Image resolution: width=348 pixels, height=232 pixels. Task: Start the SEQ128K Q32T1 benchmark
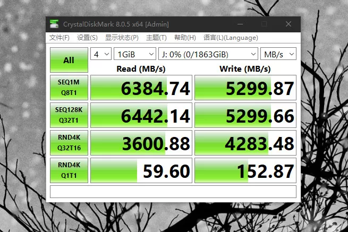[69, 116]
